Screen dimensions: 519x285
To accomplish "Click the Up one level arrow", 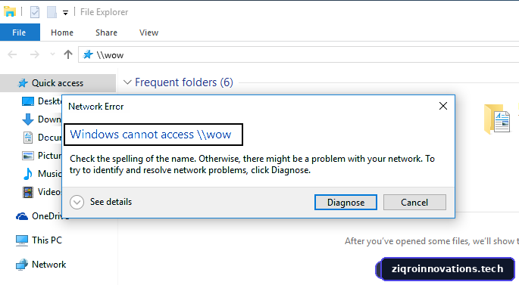I will [68, 54].
